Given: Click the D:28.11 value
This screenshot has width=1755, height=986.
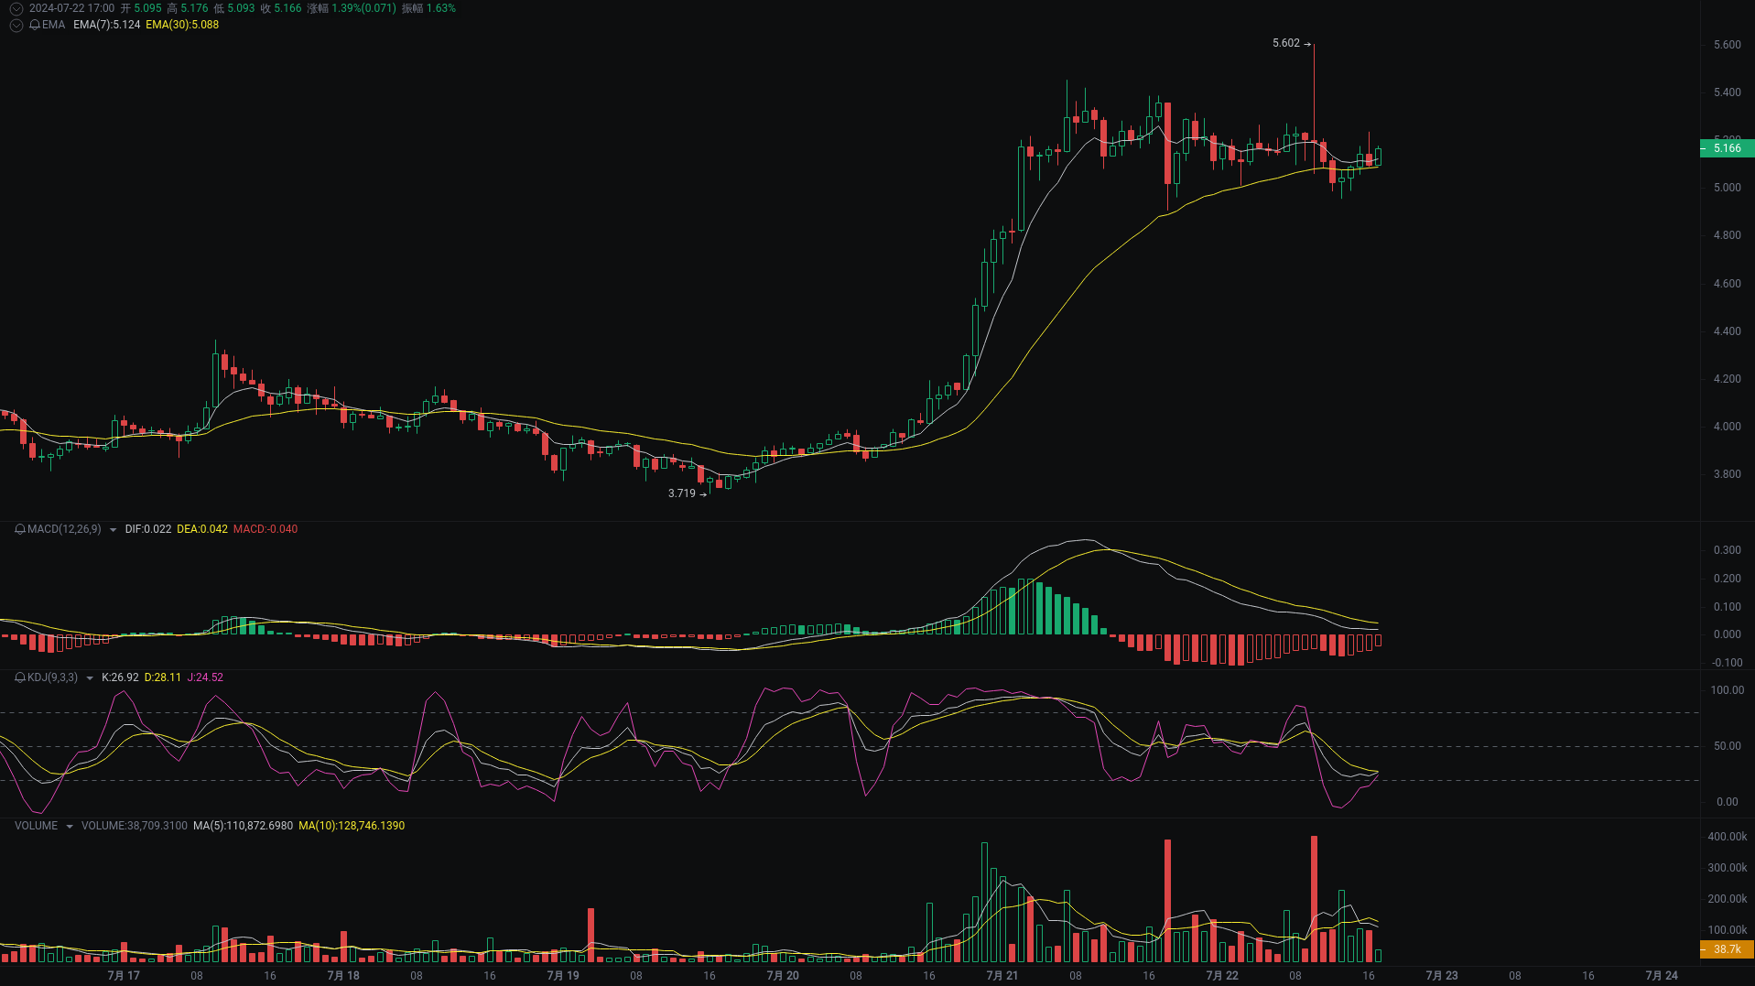Looking at the screenshot, I should [163, 677].
